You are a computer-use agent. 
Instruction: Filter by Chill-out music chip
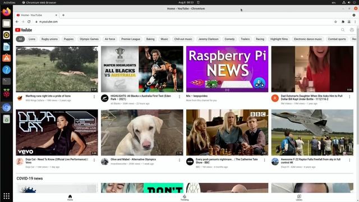[x=183, y=39]
